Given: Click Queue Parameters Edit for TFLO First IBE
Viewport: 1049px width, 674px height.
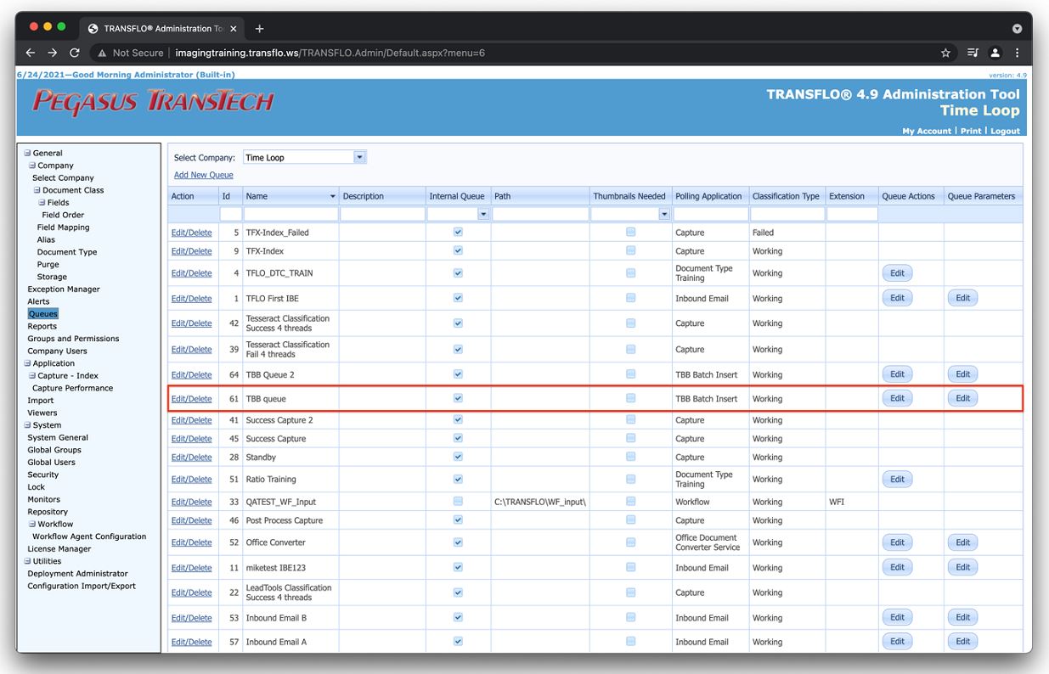Looking at the screenshot, I should click(x=962, y=298).
